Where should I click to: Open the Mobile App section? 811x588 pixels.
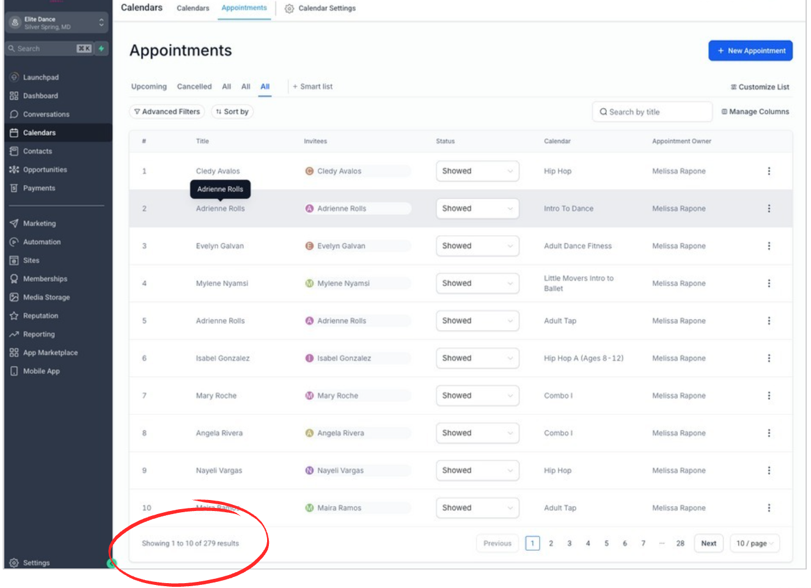coord(41,371)
